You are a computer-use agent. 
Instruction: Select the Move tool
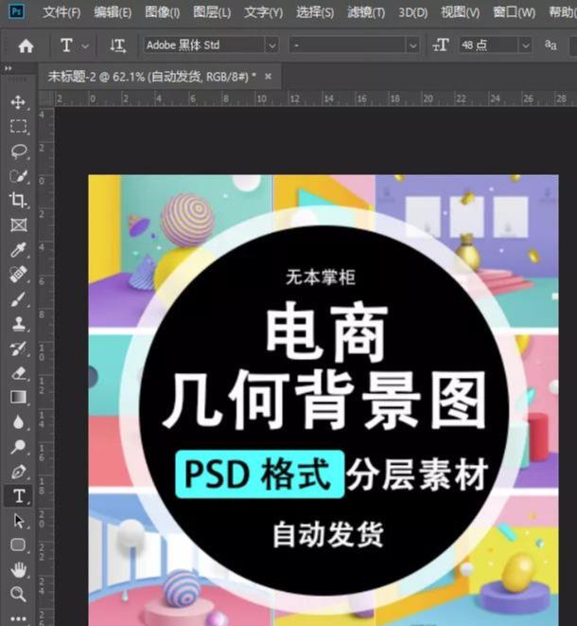coord(18,102)
